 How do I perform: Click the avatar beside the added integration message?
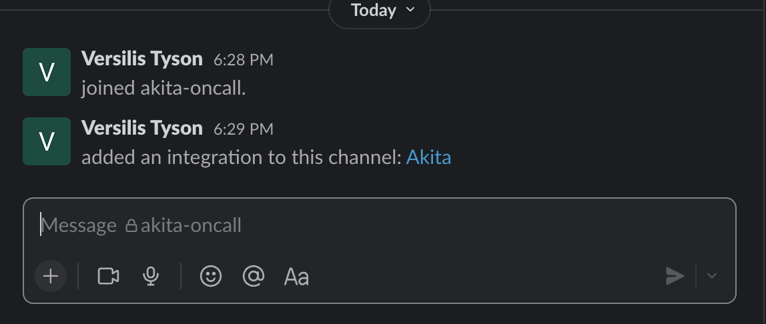coord(47,141)
